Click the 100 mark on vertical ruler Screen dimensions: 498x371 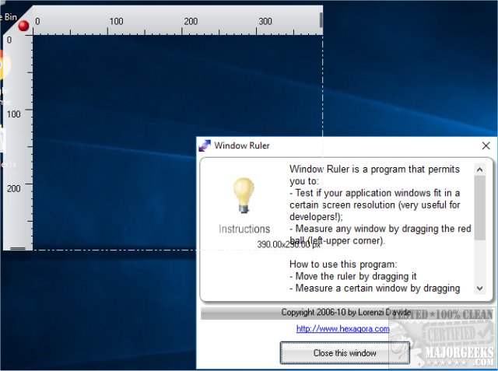click(x=14, y=114)
